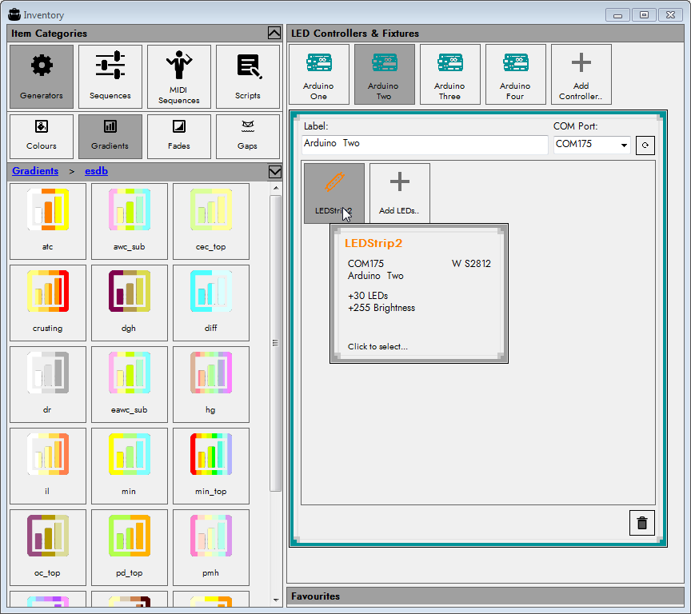
Task: Open the esdb breadcrumb link
Action: pyautogui.click(x=96, y=171)
